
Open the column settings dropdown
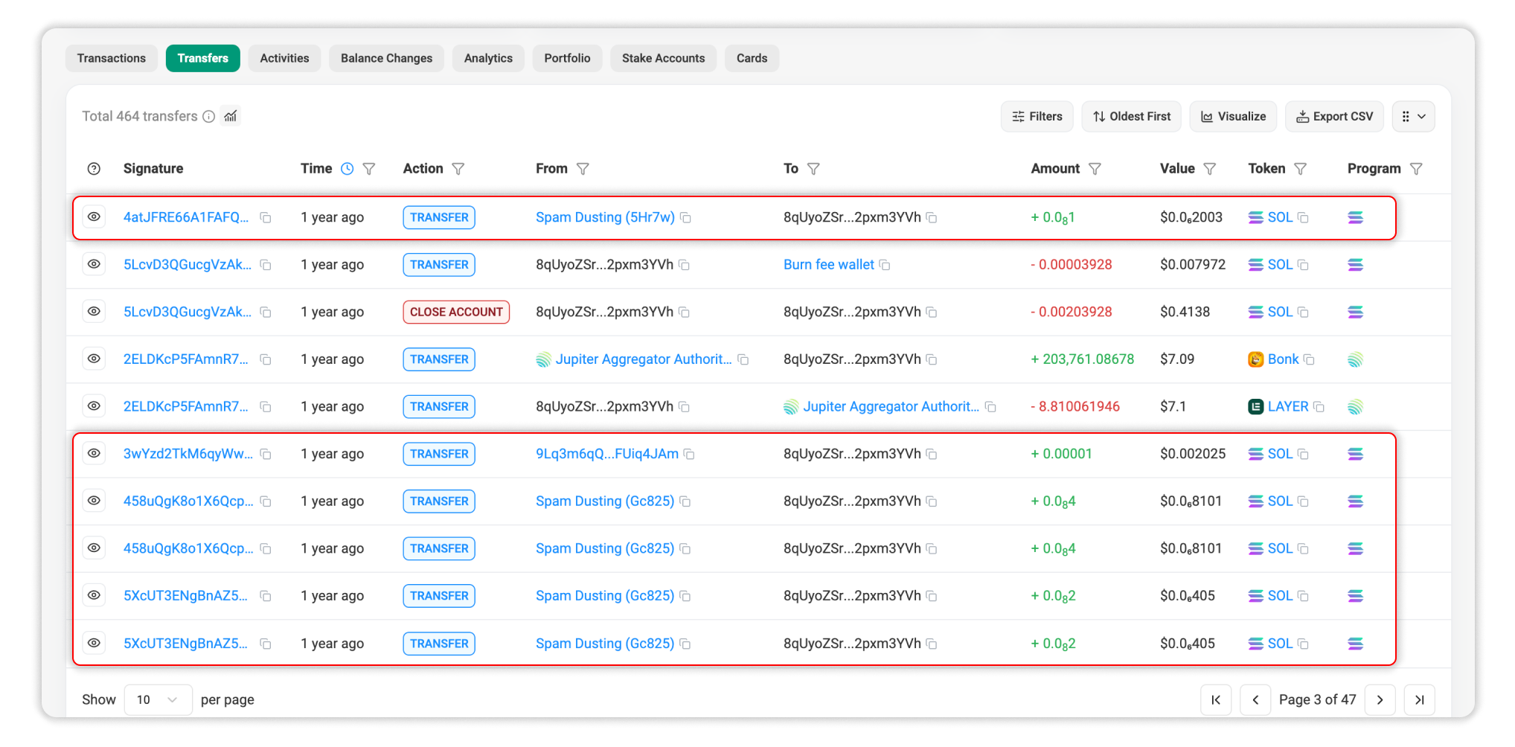point(1413,116)
